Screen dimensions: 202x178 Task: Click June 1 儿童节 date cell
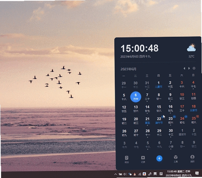coord(159,85)
